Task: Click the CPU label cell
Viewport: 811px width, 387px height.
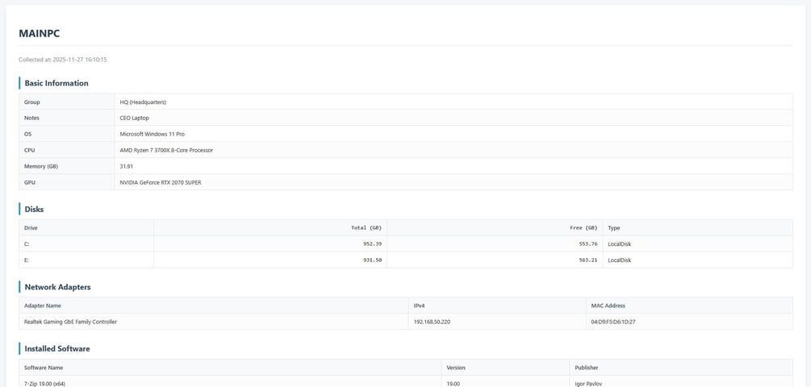Action: click(67, 150)
